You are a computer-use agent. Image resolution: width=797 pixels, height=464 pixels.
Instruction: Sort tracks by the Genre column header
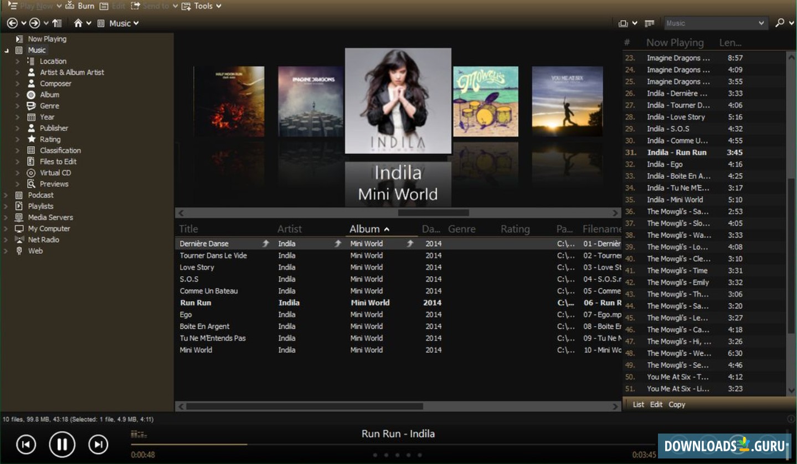462,229
